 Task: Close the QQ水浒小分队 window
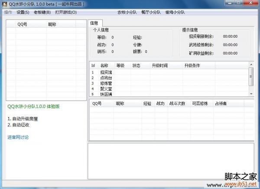[x=250, y=3]
